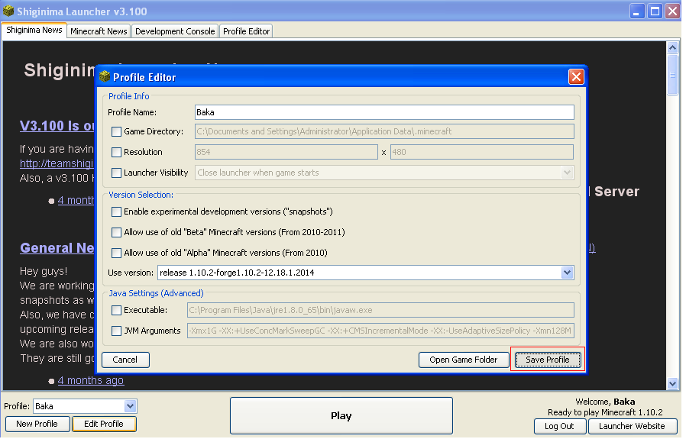
Task: Open the Profile Editor tab
Action: point(248,31)
